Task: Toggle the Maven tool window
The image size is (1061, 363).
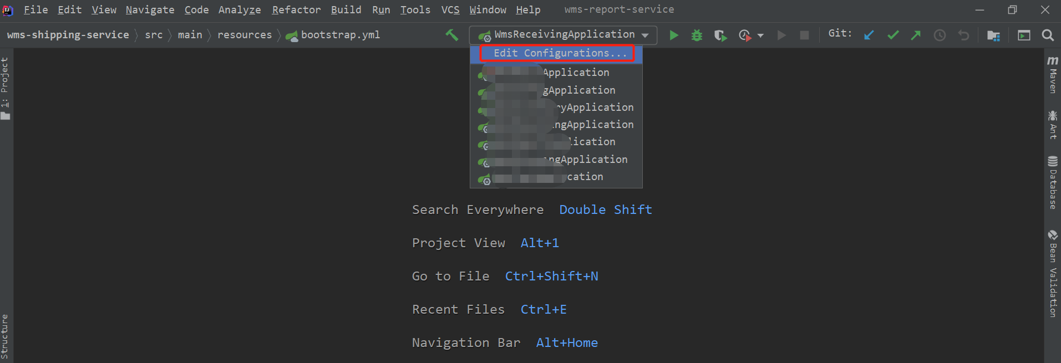Action: pos(1052,75)
